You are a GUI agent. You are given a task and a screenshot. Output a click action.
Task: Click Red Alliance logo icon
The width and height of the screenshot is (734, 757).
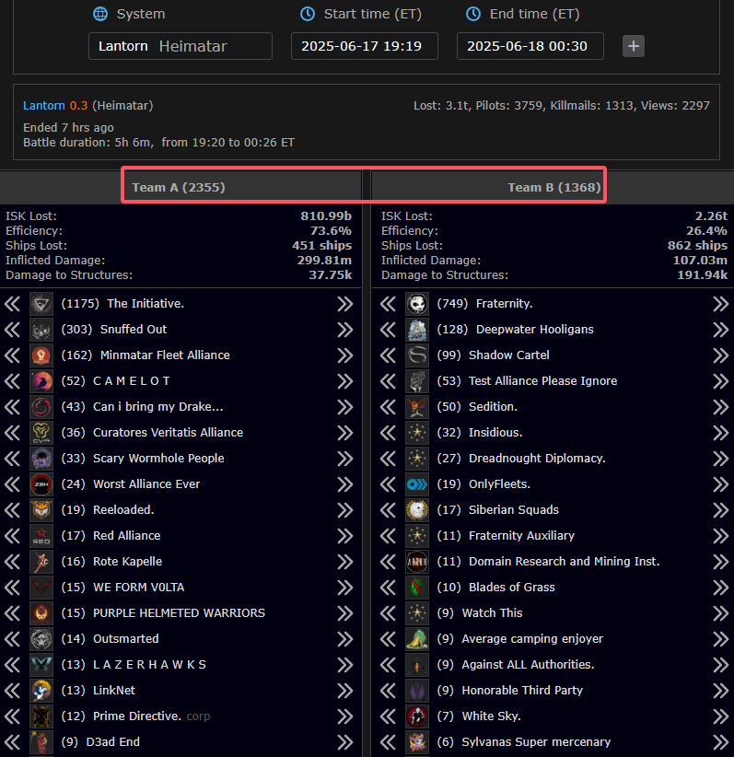(x=41, y=536)
